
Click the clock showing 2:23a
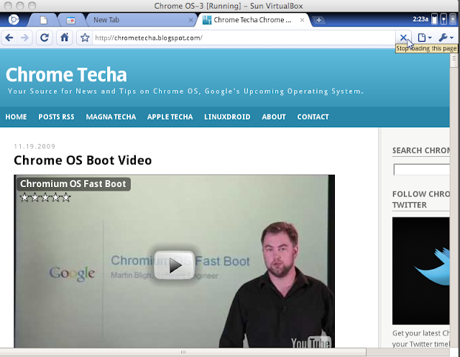pos(420,19)
